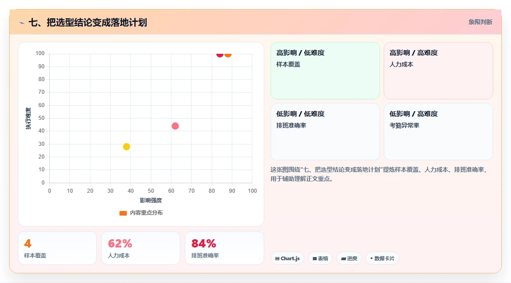511x283 pixels.
Task: Click the 人力成本 text in pink quadrant
Action: tap(401, 64)
